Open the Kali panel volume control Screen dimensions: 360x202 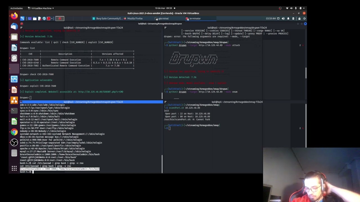[283, 19]
